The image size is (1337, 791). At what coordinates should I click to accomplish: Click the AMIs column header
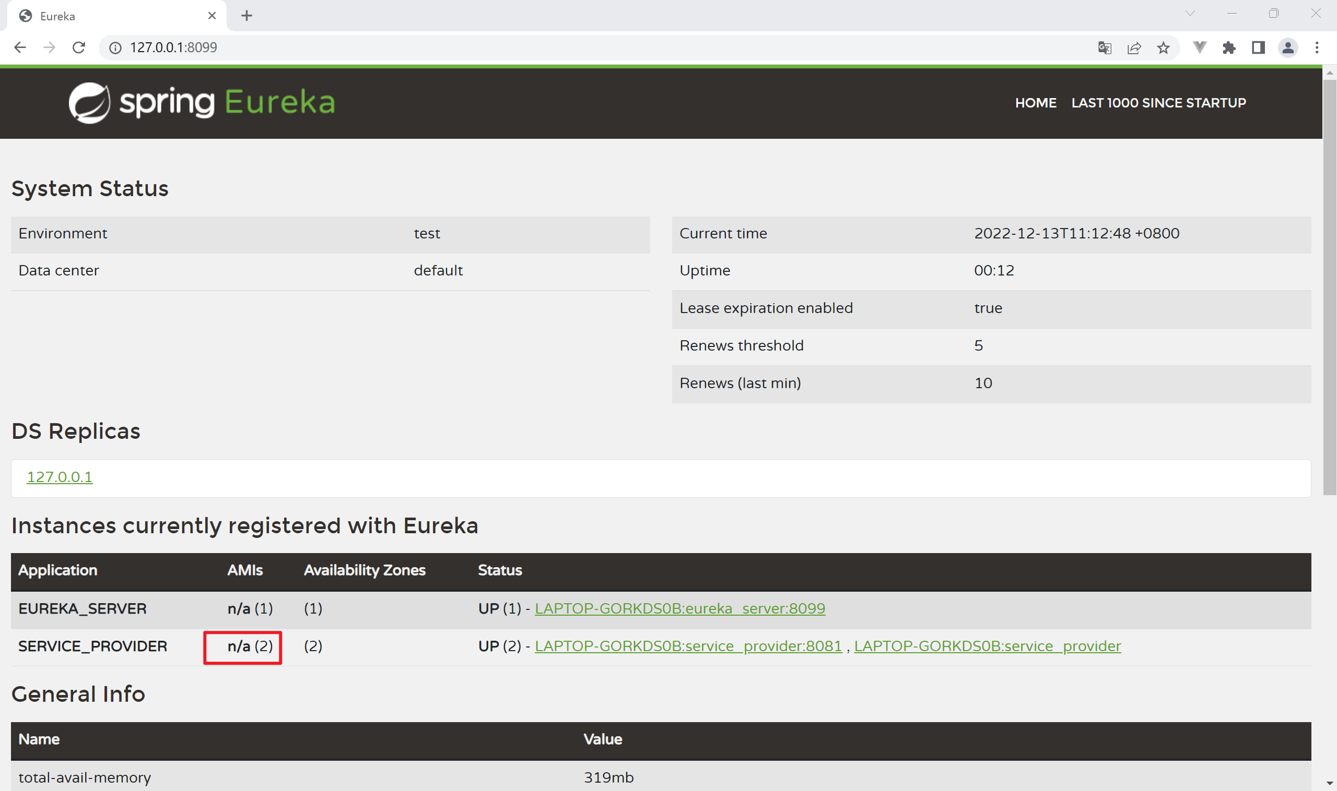click(x=245, y=570)
